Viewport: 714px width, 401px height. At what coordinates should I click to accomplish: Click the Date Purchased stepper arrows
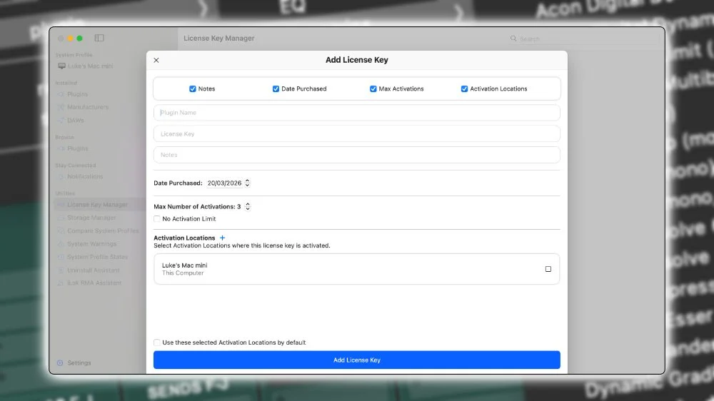pos(247,183)
